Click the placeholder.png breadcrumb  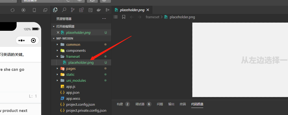coord(182,17)
